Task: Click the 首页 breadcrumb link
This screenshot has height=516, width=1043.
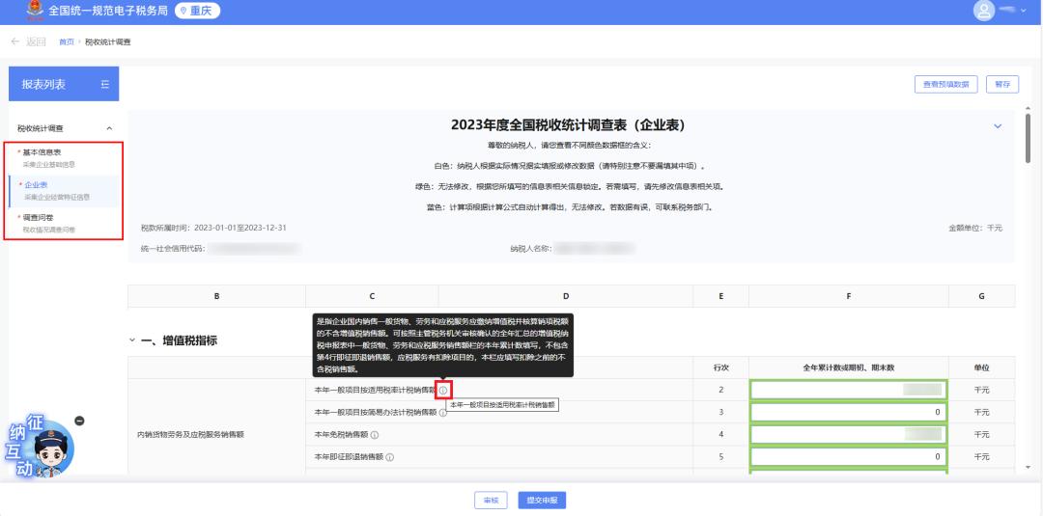Action: tap(66, 42)
